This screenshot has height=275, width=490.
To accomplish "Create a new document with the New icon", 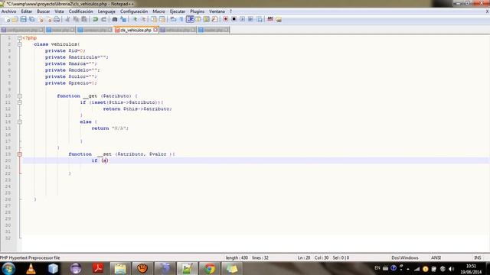I will tap(7, 19).
